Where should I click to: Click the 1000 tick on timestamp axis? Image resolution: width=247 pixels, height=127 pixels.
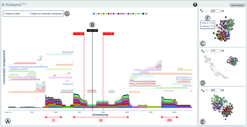tap(126, 113)
